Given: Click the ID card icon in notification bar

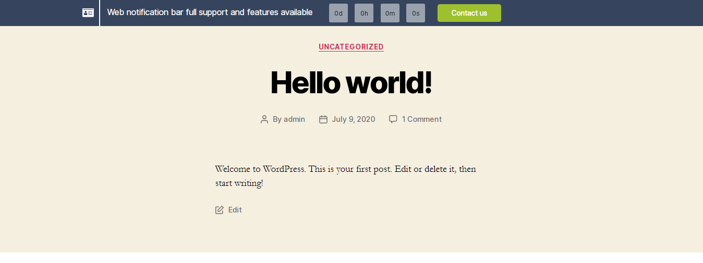Looking at the screenshot, I should click(88, 12).
